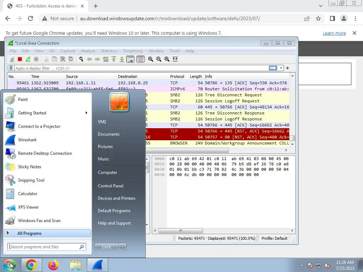Jump to the first packet
This screenshot has height=272, width=363.
(x=114, y=59)
